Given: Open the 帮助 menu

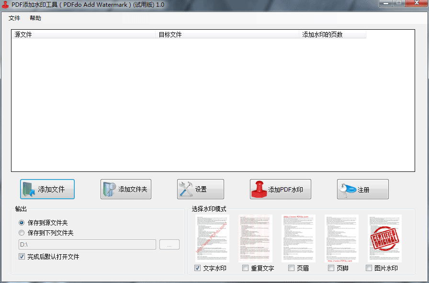Looking at the screenshot, I should [x=35, y=18].
